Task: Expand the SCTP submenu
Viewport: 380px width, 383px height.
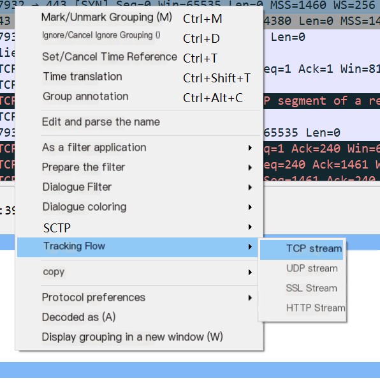Action: [138, 227]
